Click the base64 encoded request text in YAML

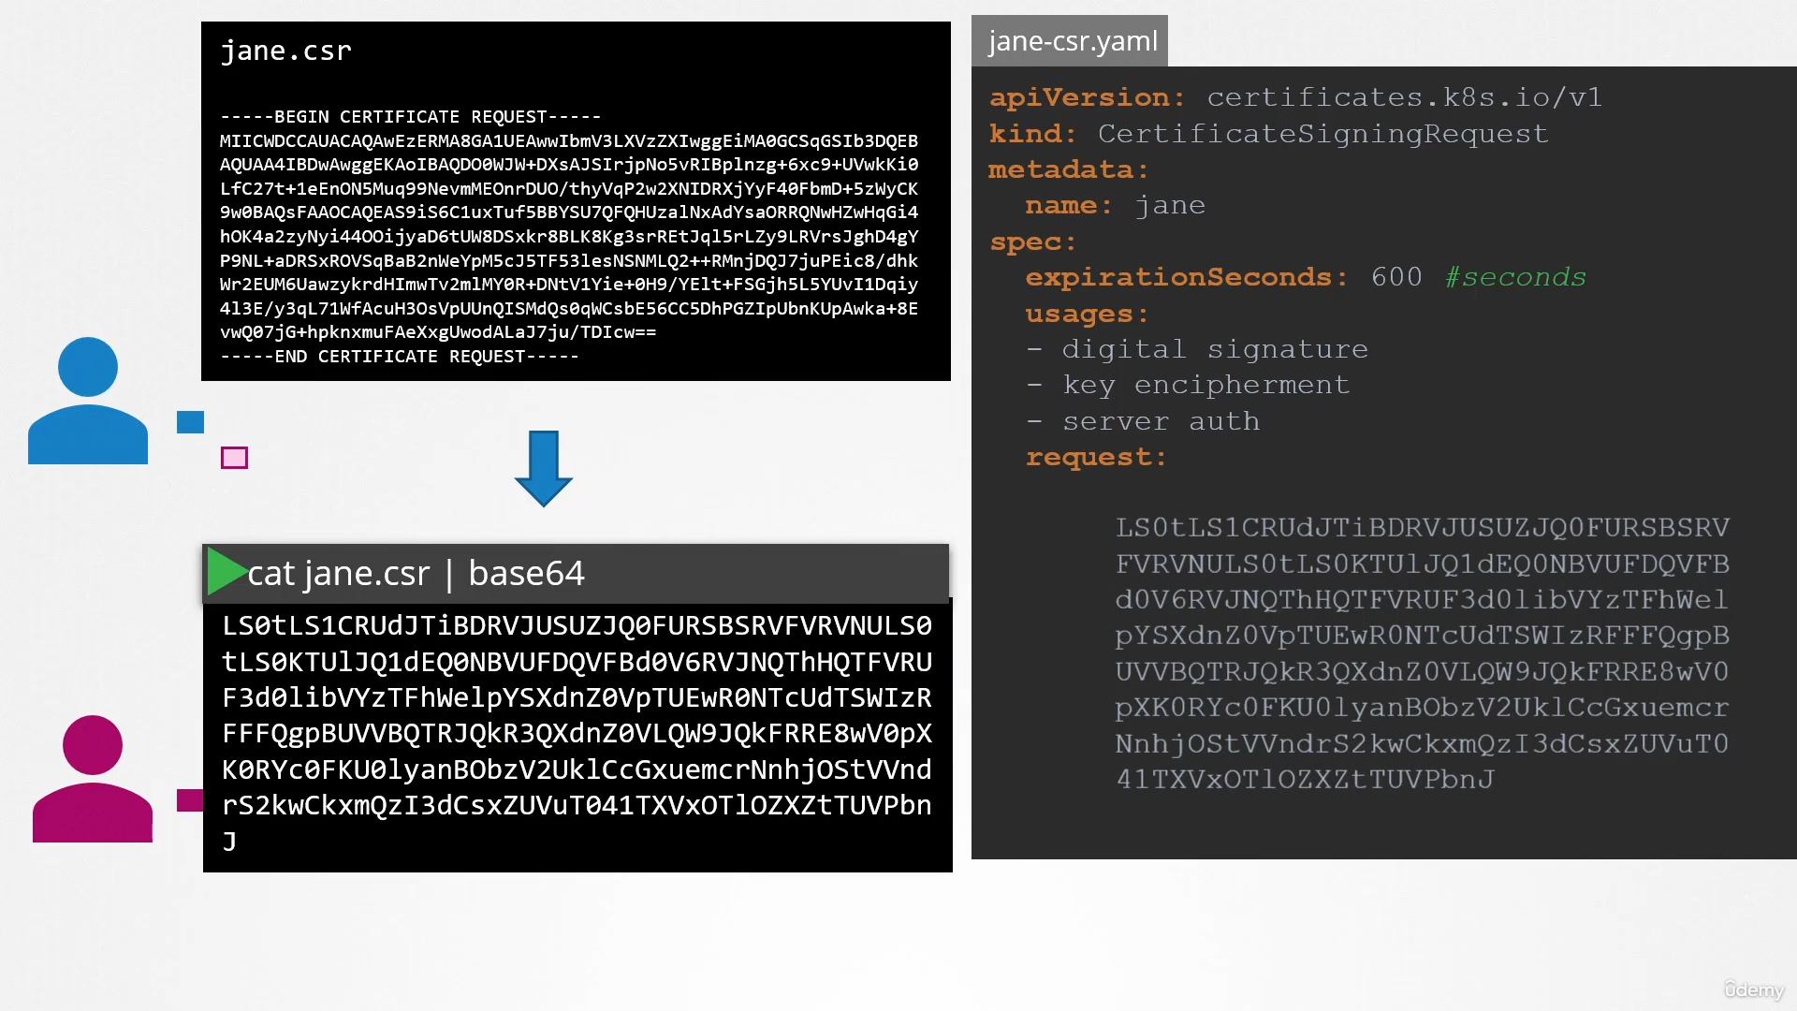[1422, 653]
